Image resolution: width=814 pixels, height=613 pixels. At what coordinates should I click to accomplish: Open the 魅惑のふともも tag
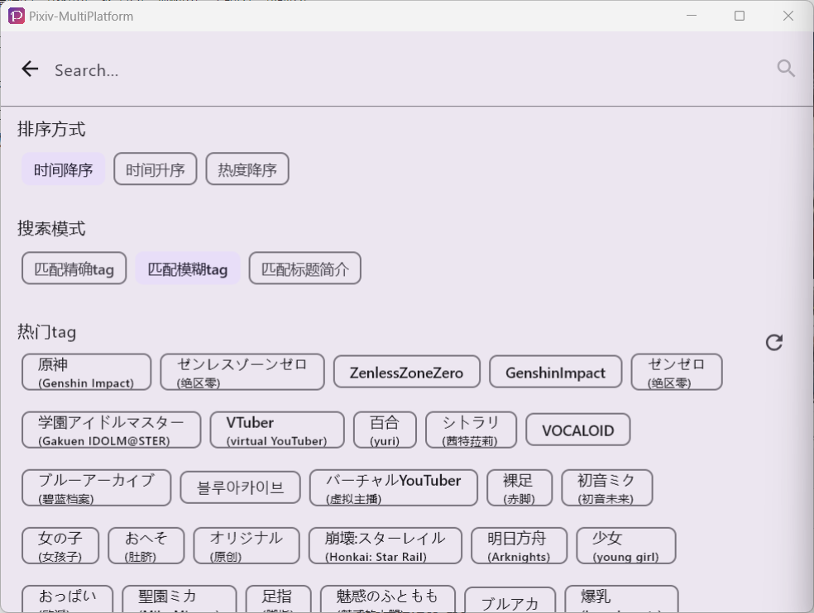[388, 600]
